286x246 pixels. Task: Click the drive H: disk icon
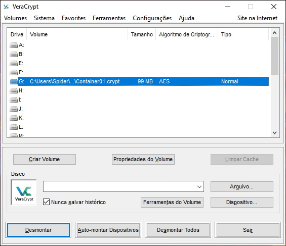click(14, 90)
